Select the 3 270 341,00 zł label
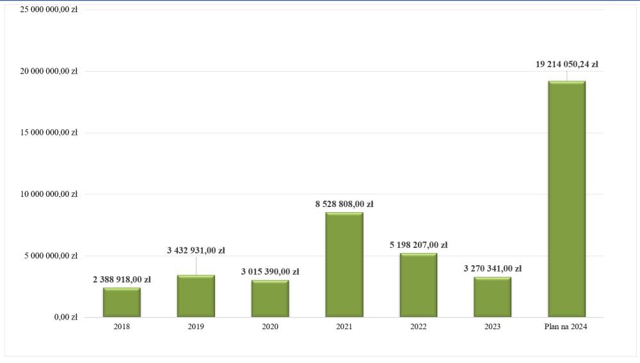640x363 pixels. [x=492, y=268]
